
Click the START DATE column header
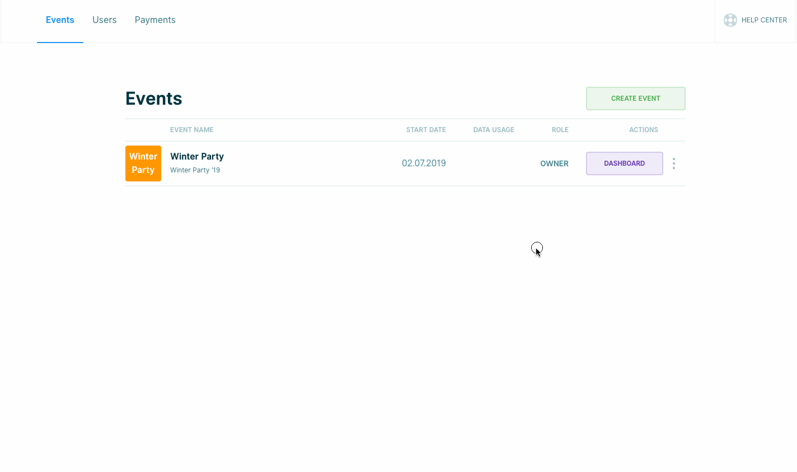tap(426, 130)
